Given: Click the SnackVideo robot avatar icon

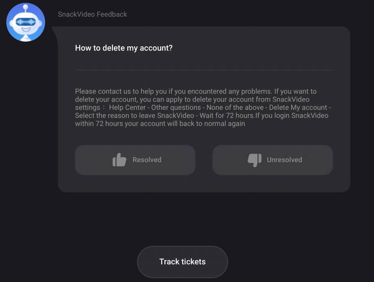Looking at the screenshot, I should click(25, 22).
